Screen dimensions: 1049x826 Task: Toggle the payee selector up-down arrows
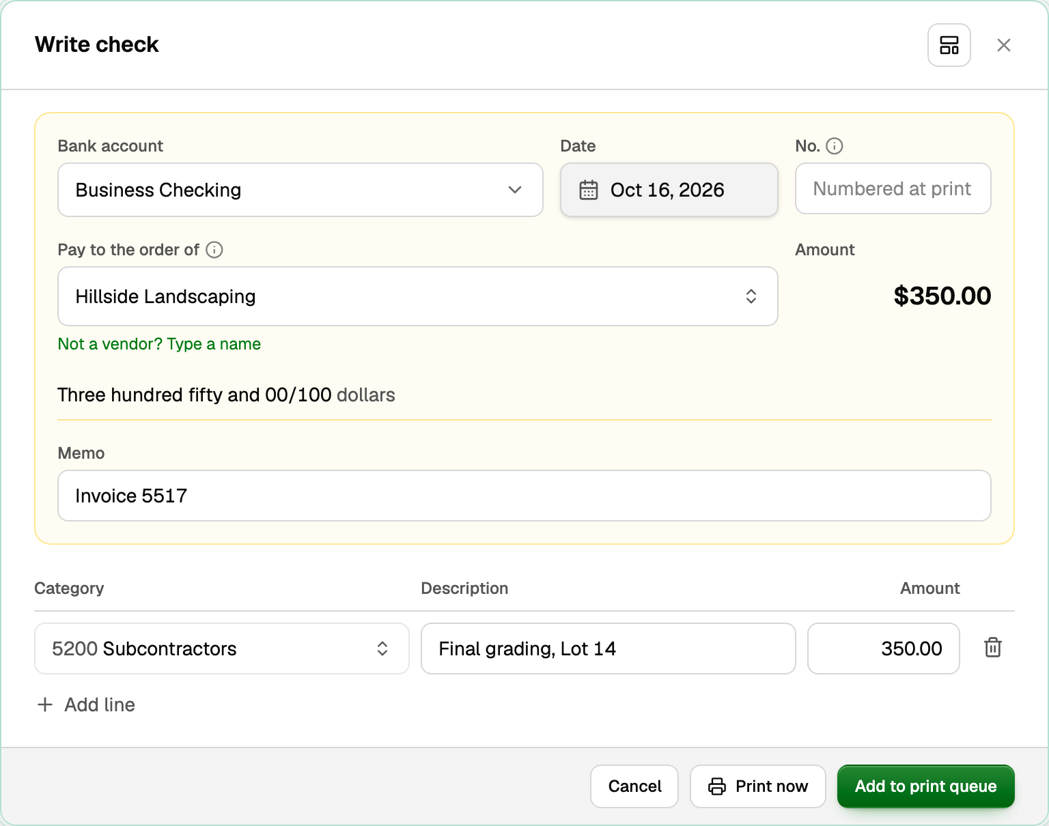[x=751, y=296]
